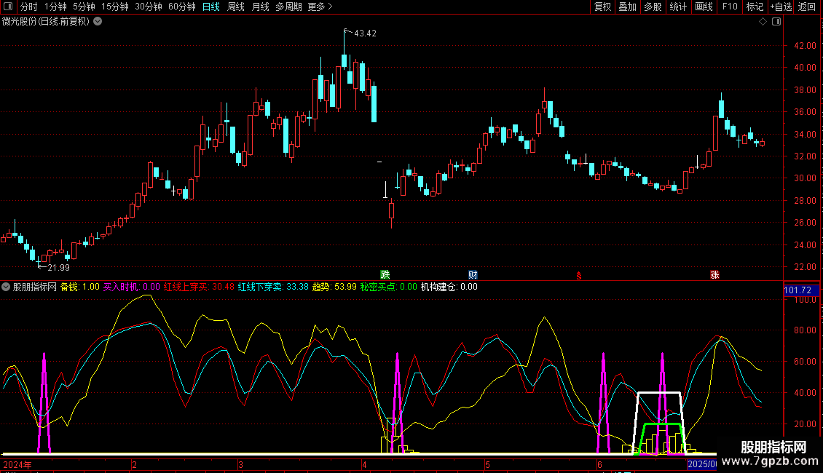Open 多周期 multi-period view

288,7
